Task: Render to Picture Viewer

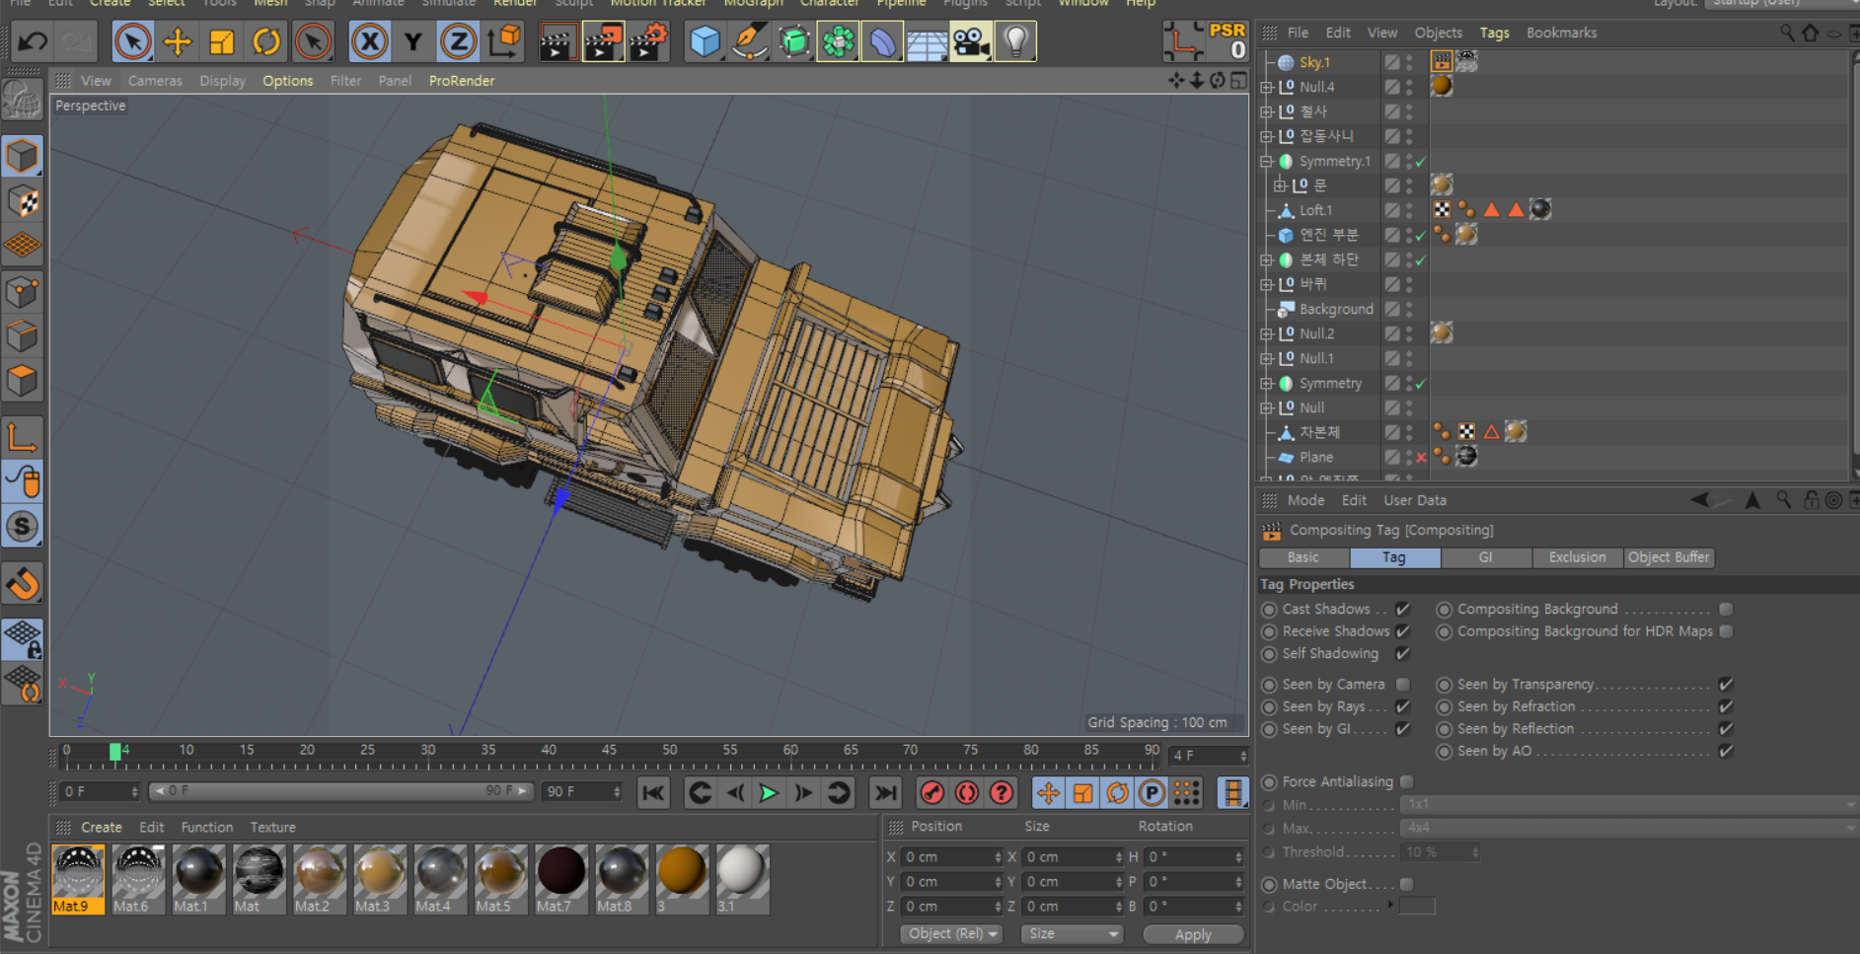Action: click(x=603, y=41)
